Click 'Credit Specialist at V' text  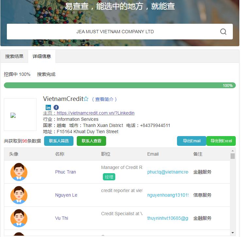(x=122, y=214)
